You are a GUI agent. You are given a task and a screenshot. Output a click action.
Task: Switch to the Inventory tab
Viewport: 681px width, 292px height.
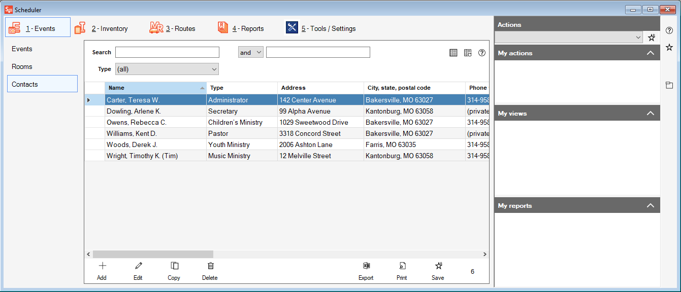[102, 28]
